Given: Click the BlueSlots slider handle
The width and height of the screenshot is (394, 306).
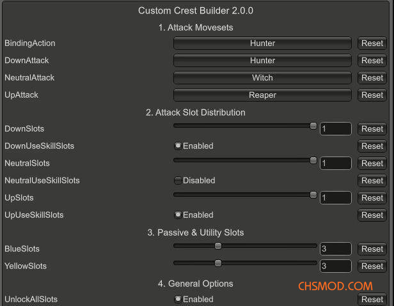Looking at the screenshot, I should [x=217, y=246].
